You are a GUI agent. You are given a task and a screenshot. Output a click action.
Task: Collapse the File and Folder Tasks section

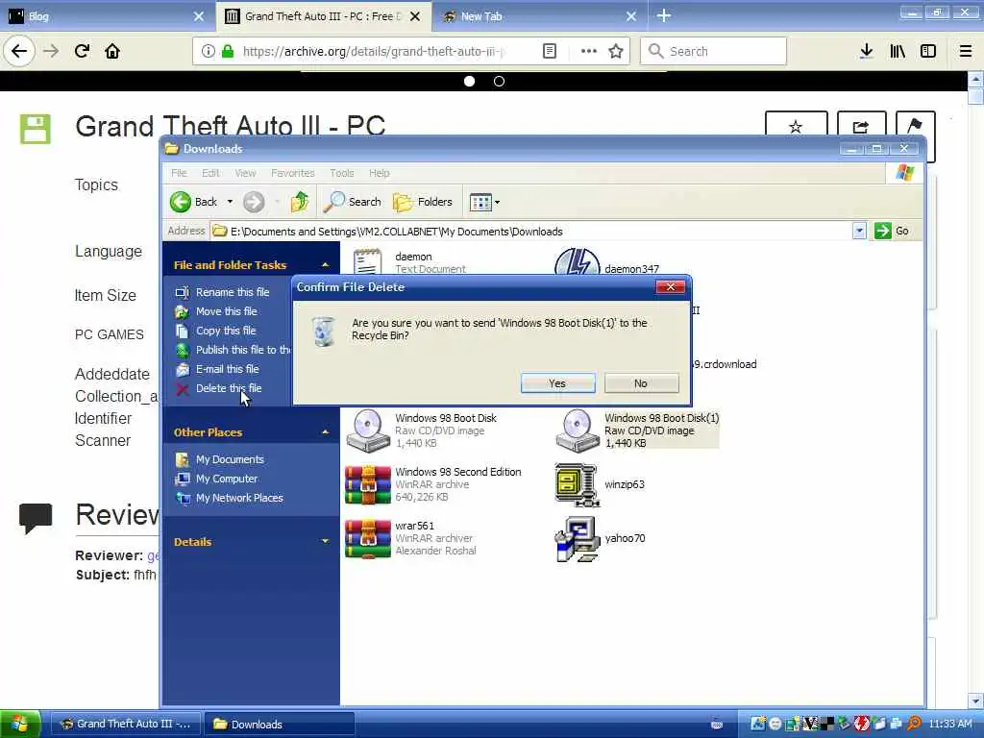[325, 265]
